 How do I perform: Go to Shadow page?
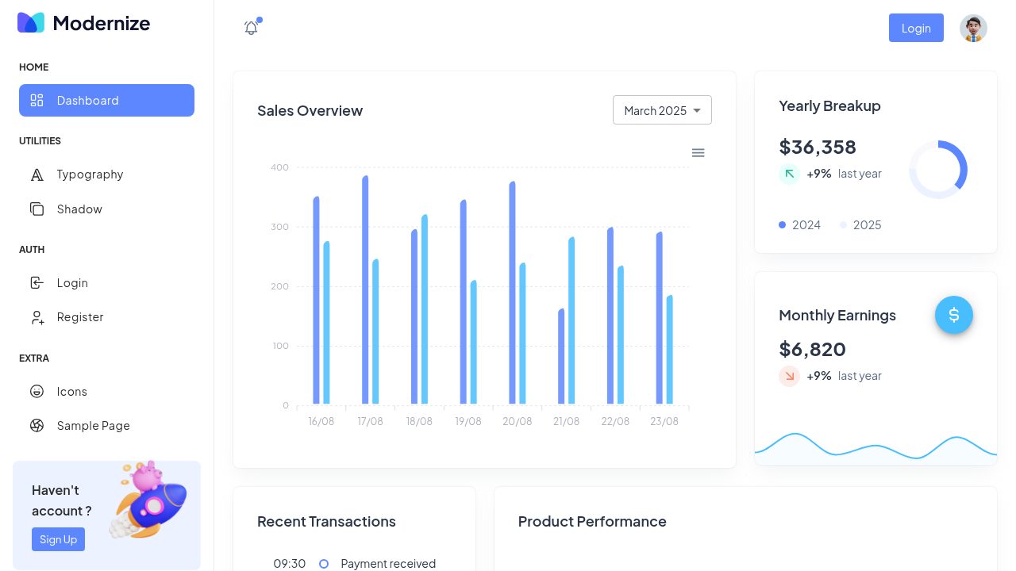(106, 209)
